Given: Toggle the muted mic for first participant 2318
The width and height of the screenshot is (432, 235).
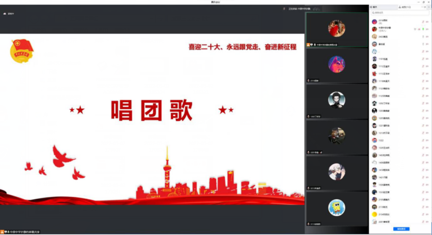Looking at the screenshot, I should (x=422, y=21).
